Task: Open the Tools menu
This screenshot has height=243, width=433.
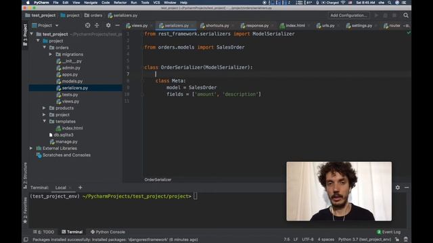Action: pos(145,3)
